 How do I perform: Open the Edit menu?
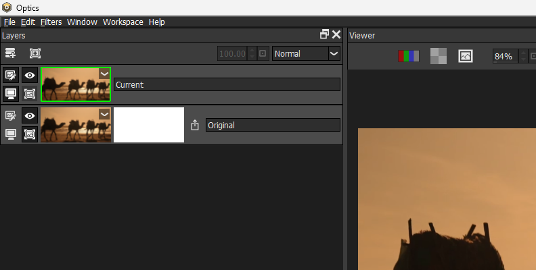point(28,22)
